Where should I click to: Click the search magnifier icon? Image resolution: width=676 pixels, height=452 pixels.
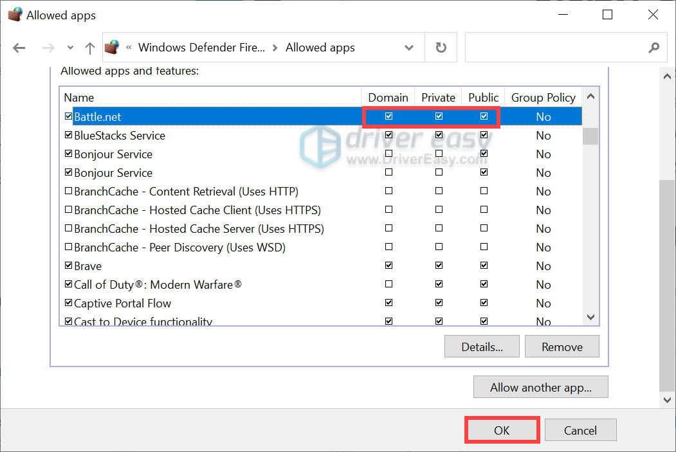click(x=653, y=48)
